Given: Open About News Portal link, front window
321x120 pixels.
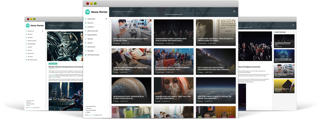Looking at the screenshot, I should pyautogui.click(x=90, y=107).
